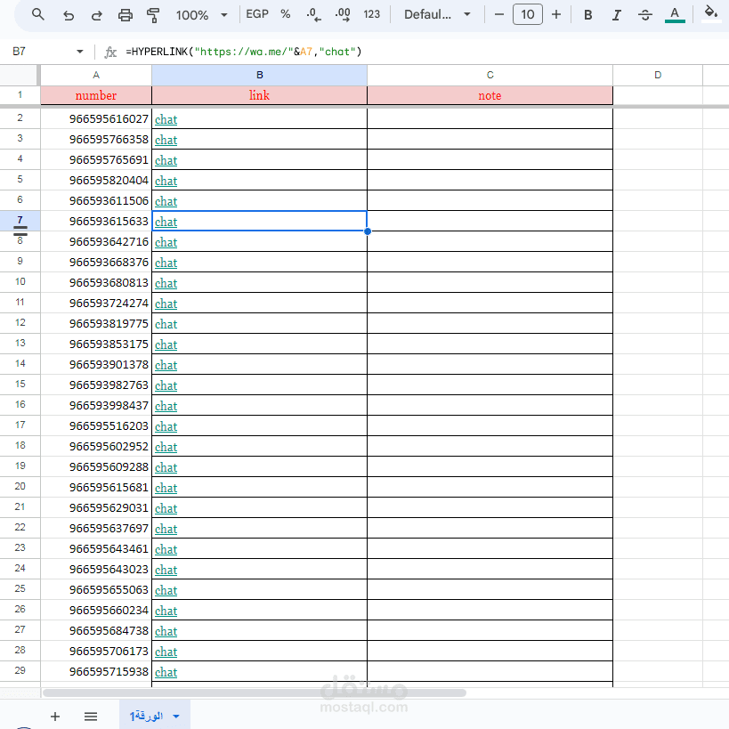Click the fx function icon
This screenshot has height=729, width=729.
(x=110, y=52)
